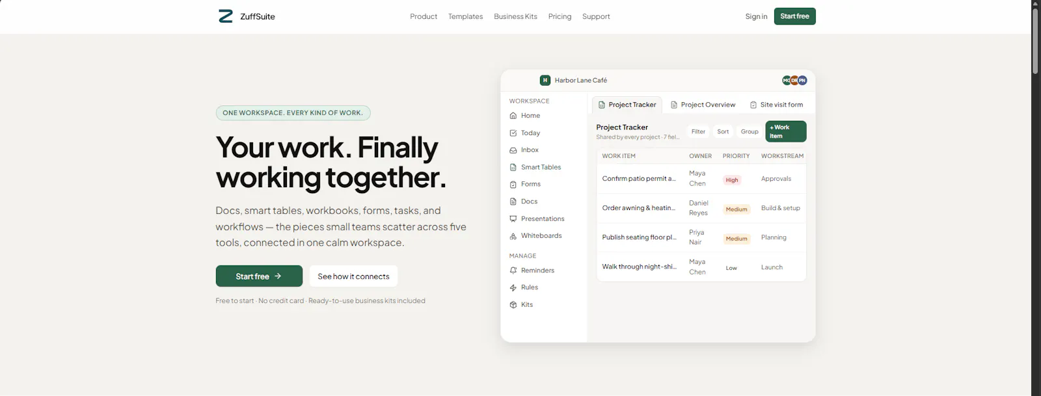
Task: Click the WORKSTREAM column header
Action: point(782,156)
